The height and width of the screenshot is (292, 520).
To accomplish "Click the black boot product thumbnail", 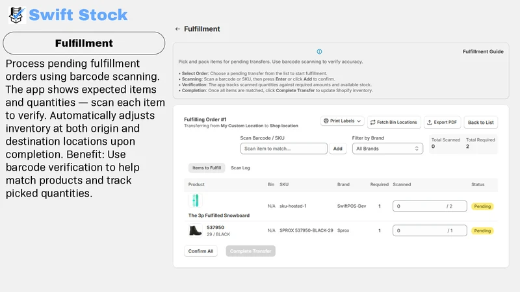I will click(x=196, y=230).
